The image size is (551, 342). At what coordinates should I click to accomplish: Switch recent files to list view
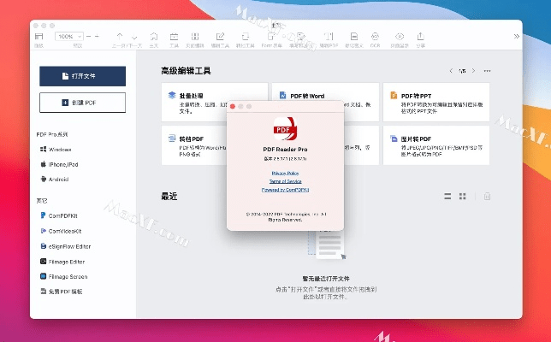click(x=447, y=197)
